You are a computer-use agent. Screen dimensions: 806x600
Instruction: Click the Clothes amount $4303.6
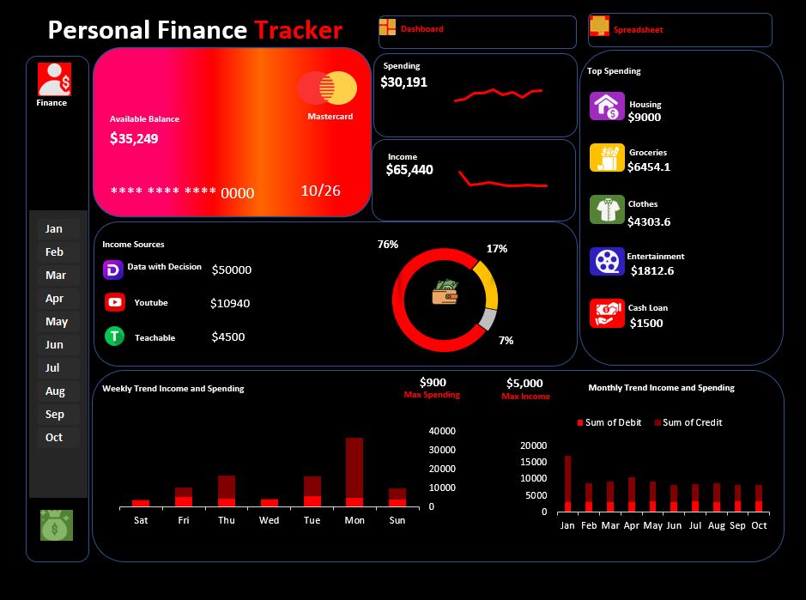649,222
